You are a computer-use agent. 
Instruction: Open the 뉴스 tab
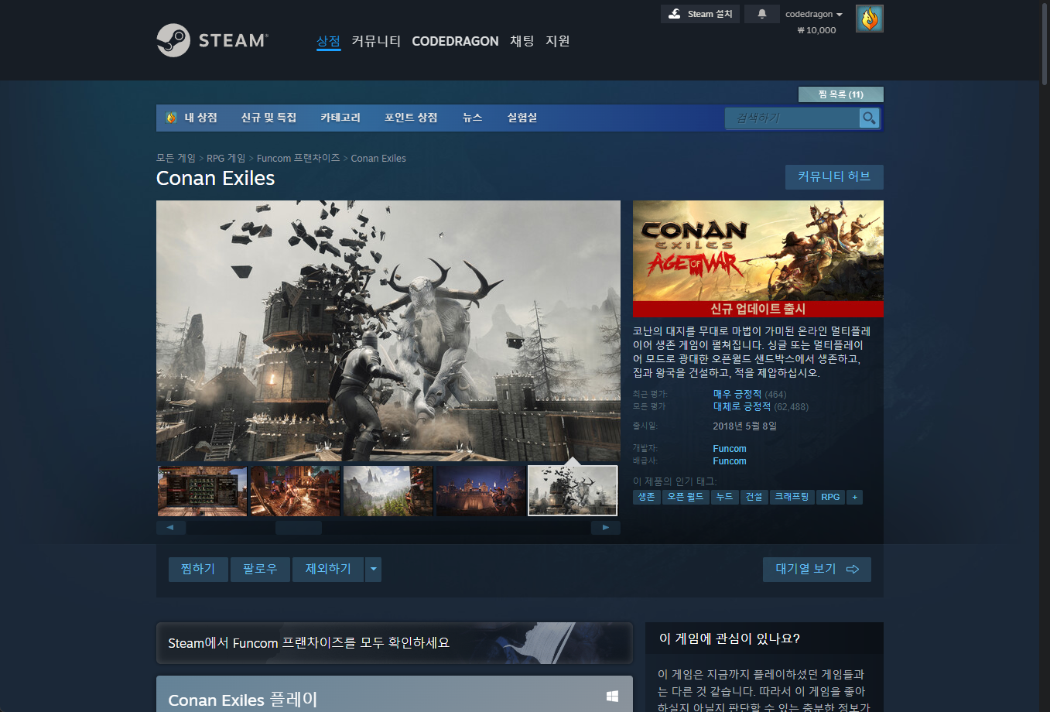point(472,118)
